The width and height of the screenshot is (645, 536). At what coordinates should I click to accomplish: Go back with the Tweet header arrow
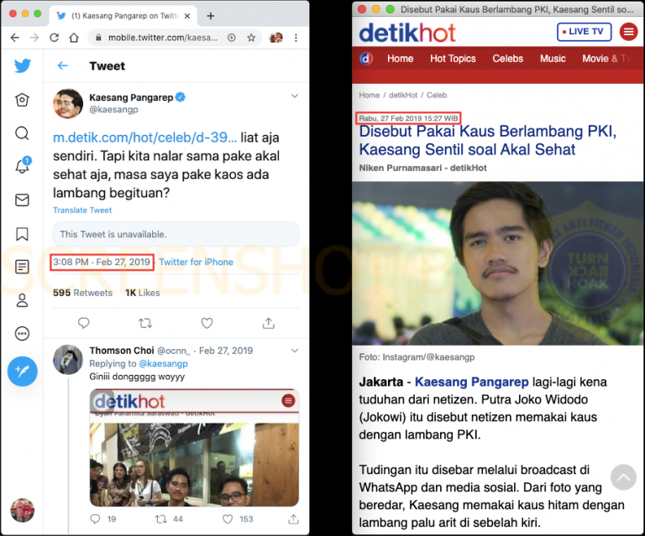[x=62, y=65]
